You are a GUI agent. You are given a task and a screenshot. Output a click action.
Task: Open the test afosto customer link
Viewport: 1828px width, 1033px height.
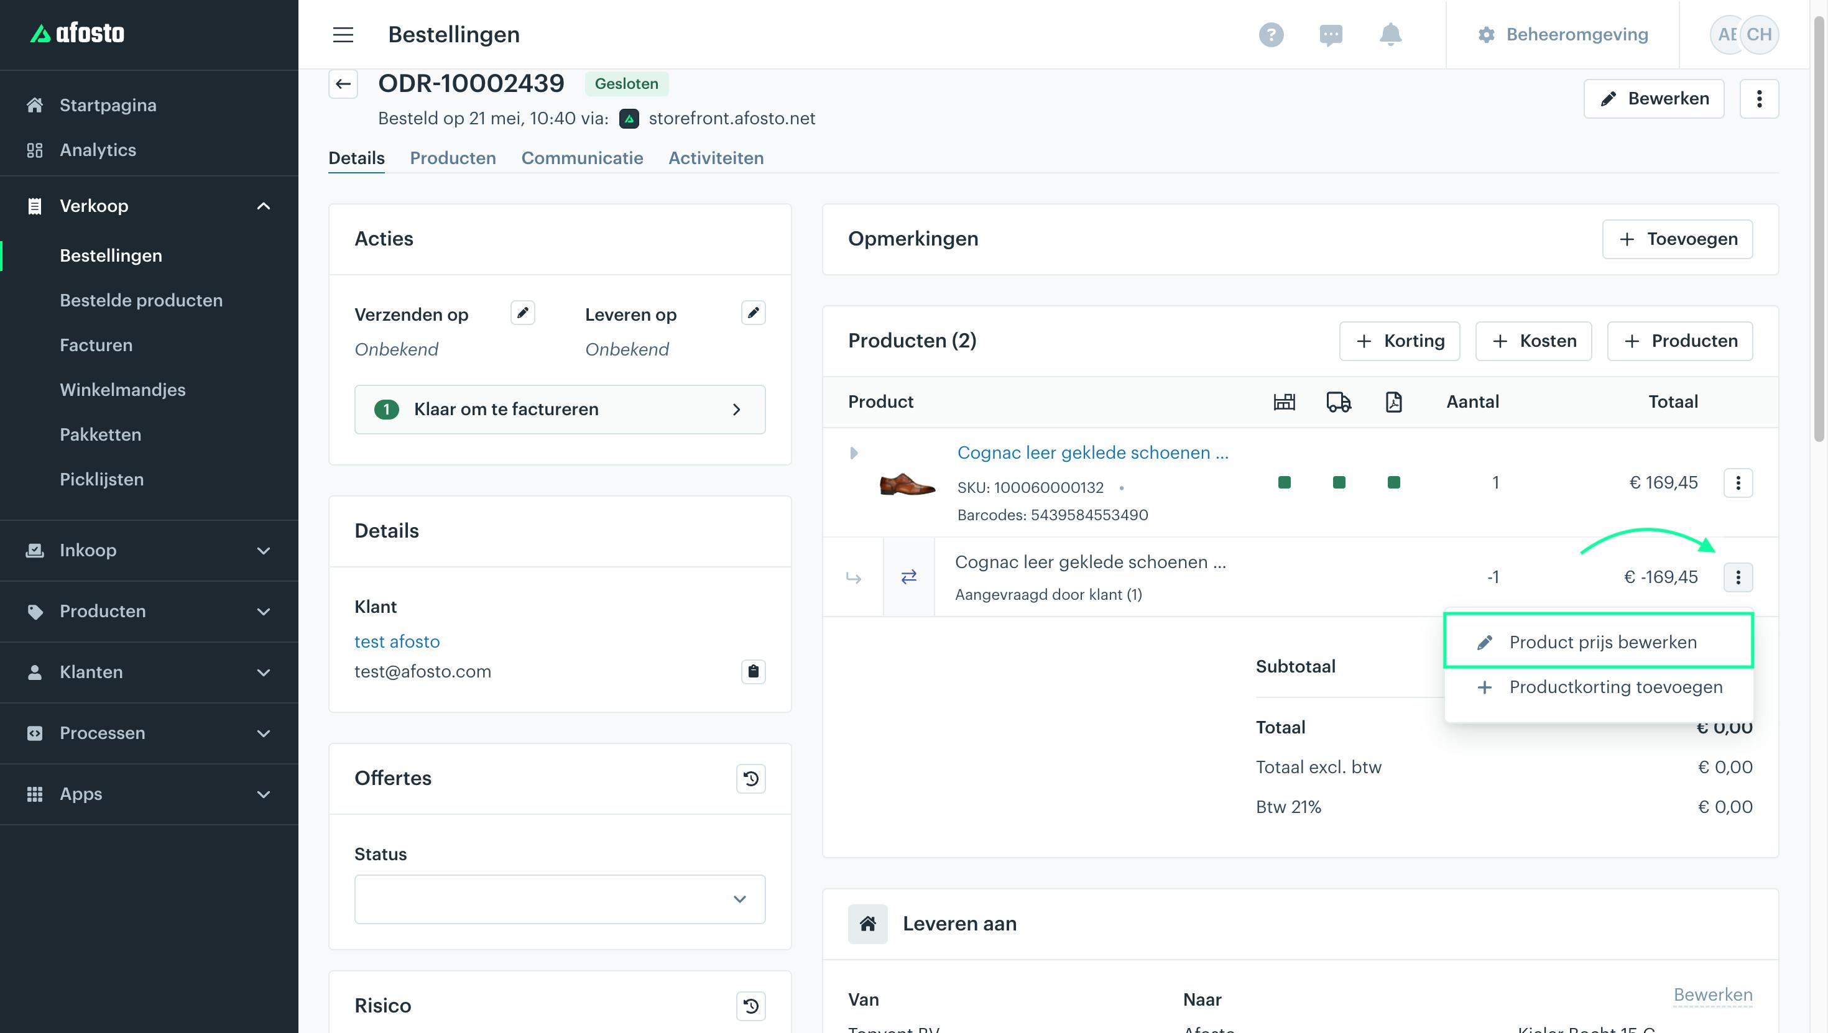tap(397, 641)
